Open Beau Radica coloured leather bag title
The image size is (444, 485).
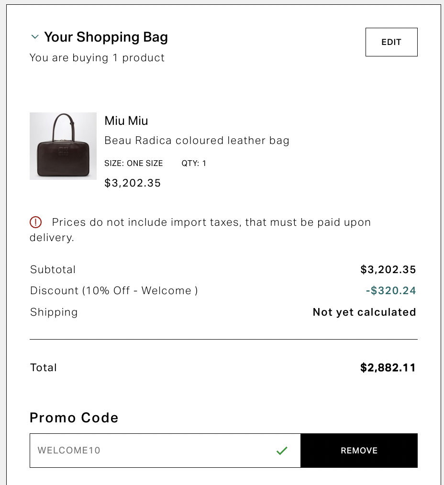click(197, 141)
